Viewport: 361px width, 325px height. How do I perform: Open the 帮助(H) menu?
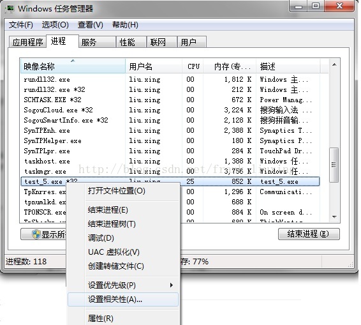tap(125, 25)
